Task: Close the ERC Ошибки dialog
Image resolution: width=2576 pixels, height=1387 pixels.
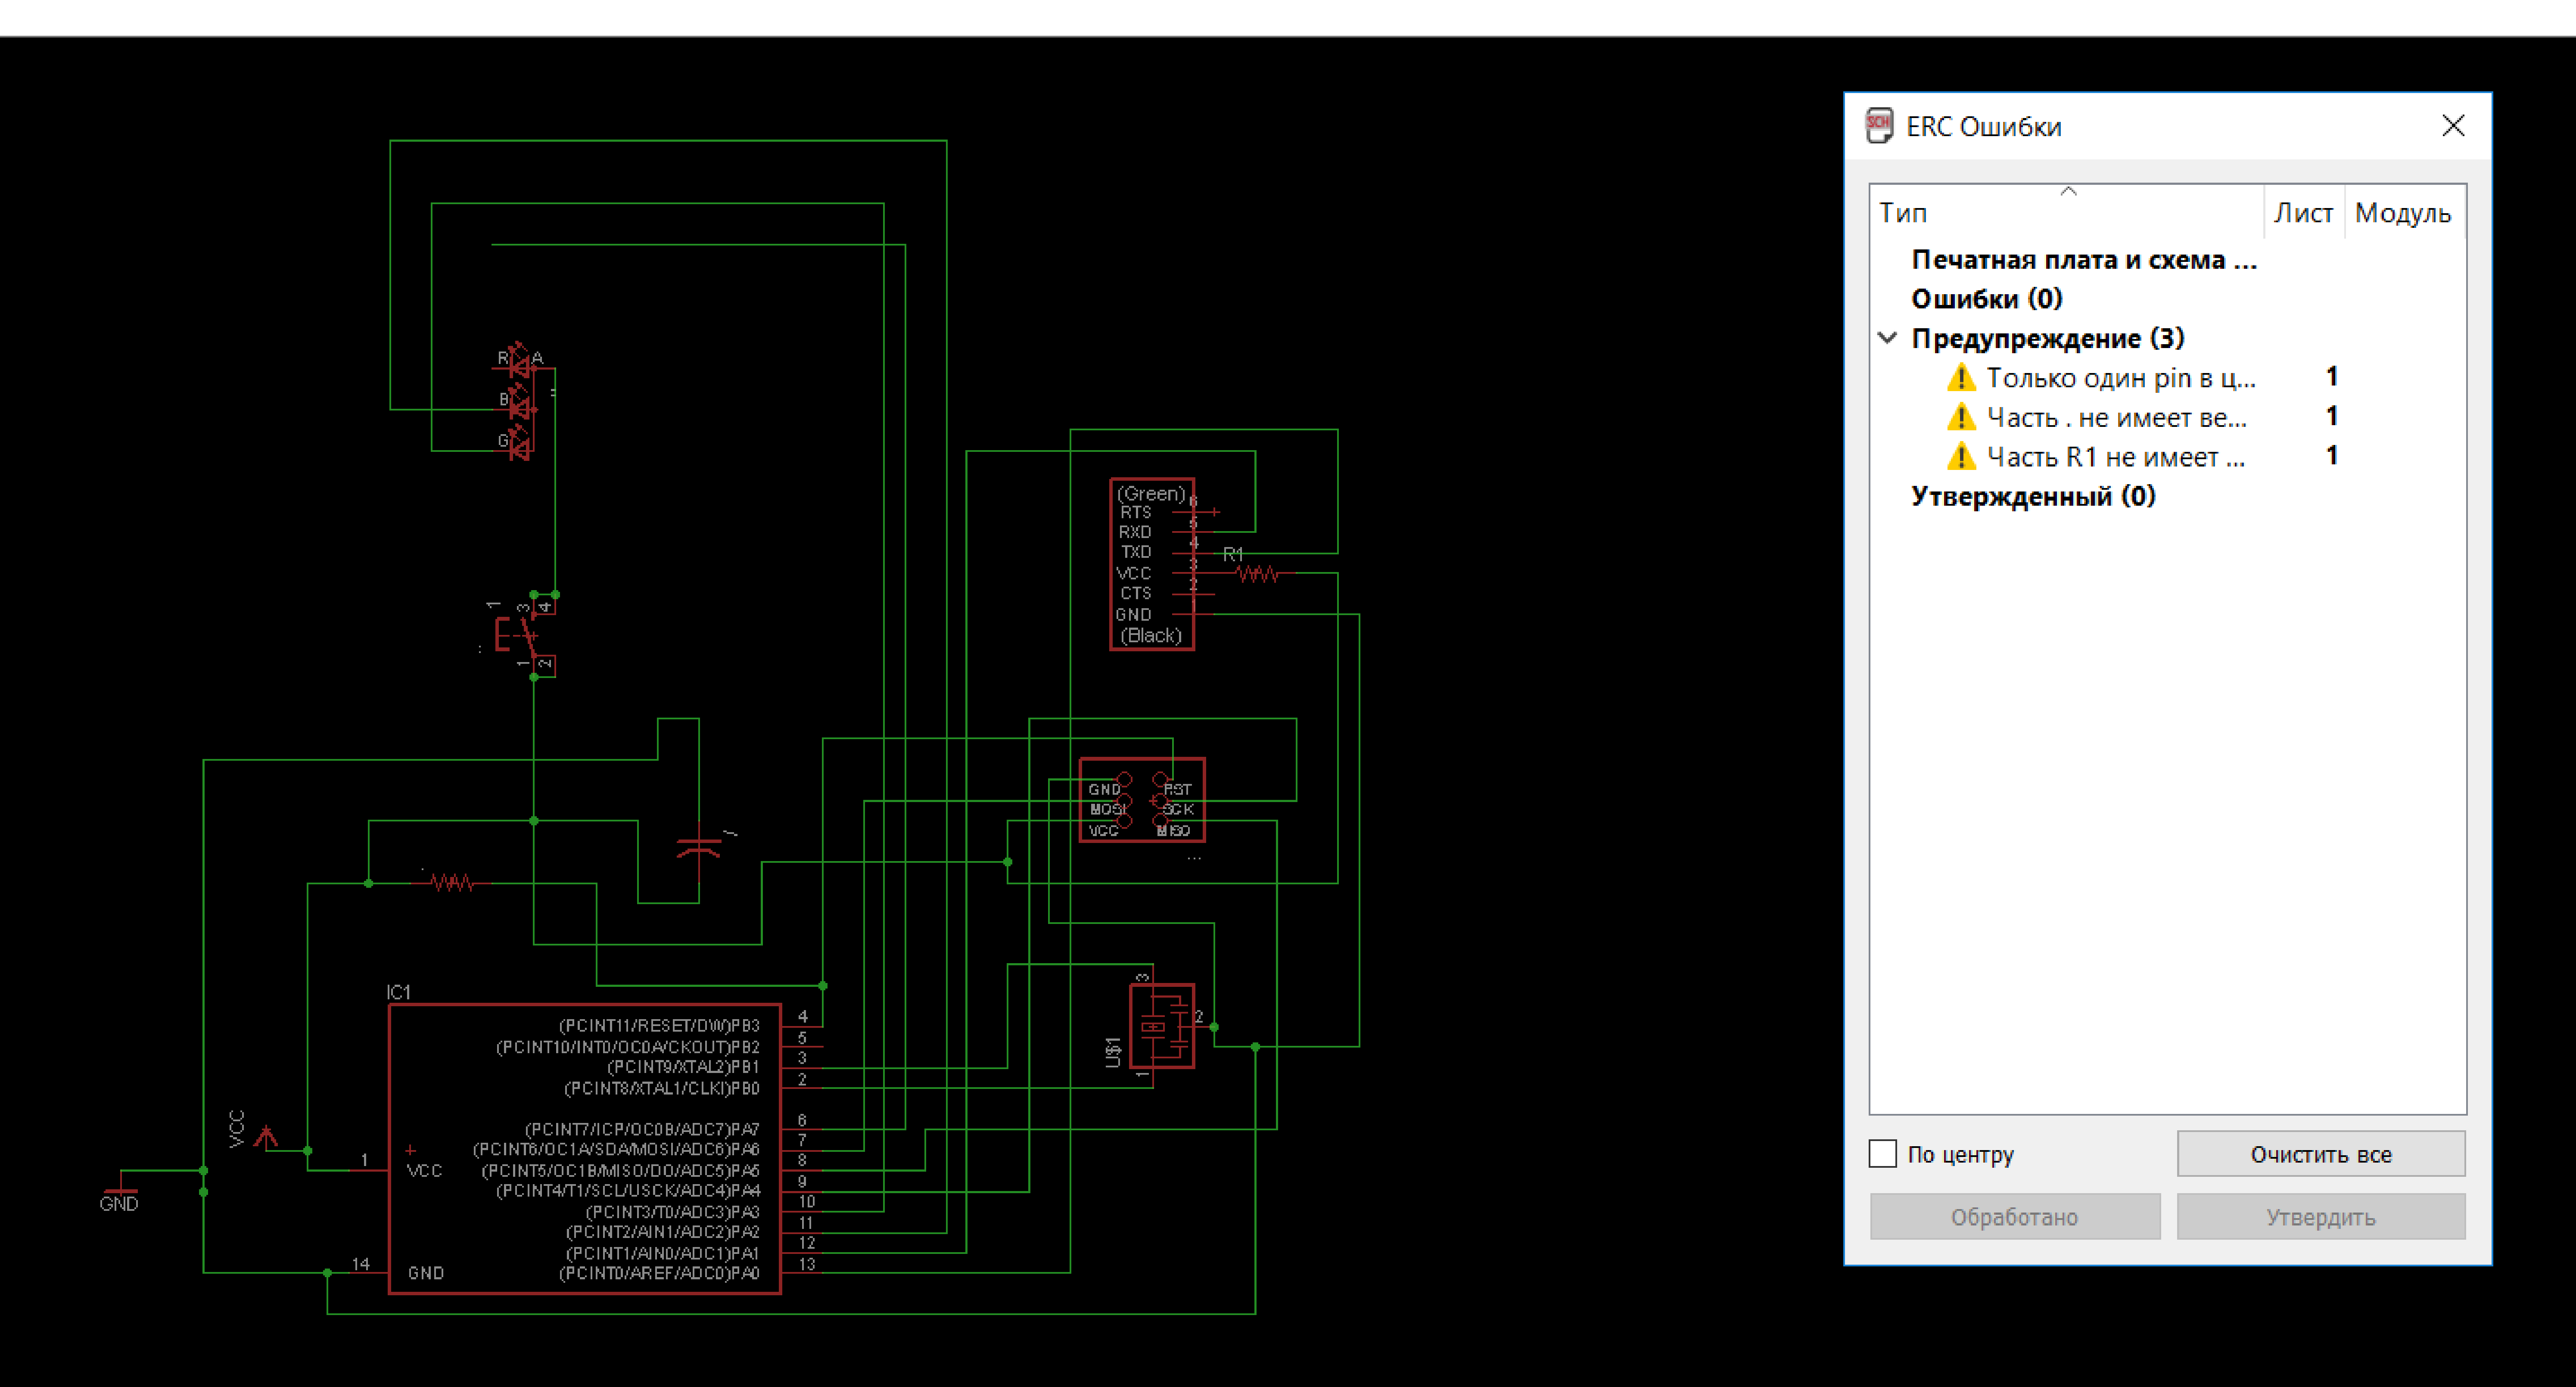Action: tap(2452, 126)
